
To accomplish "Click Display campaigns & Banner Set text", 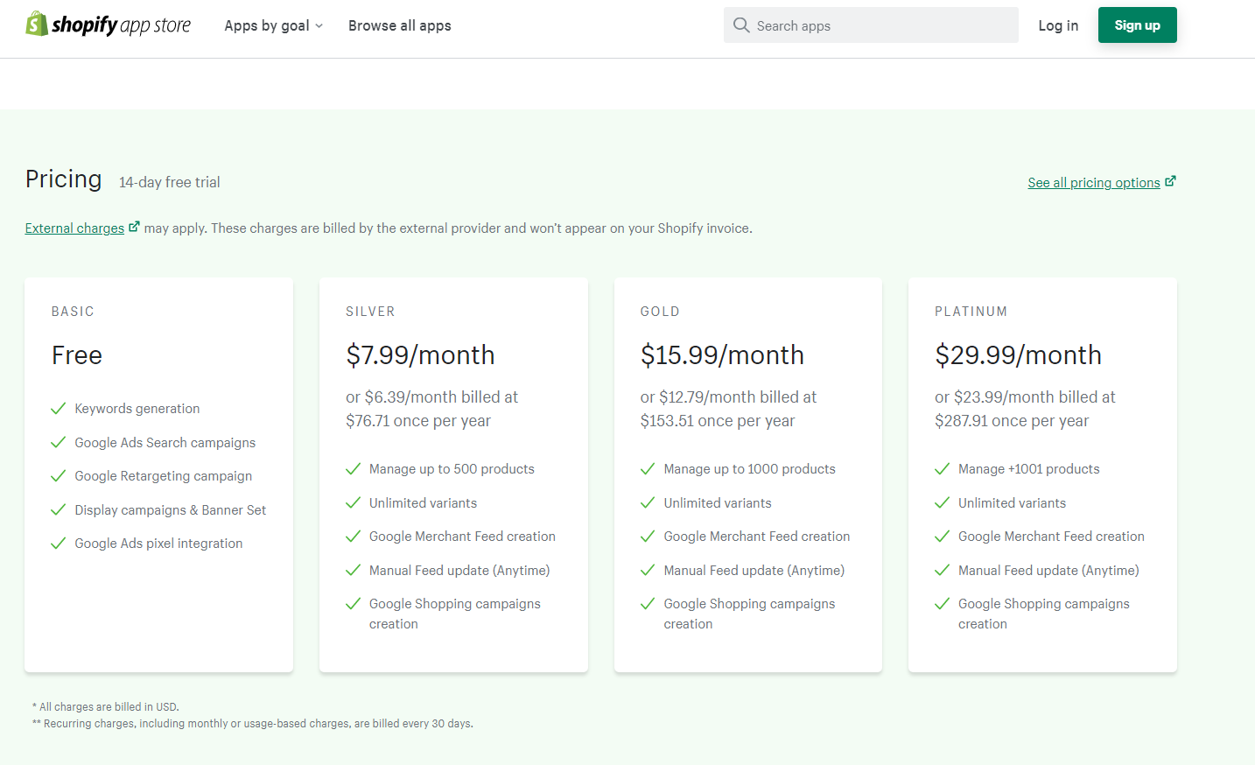I will 171,510.
